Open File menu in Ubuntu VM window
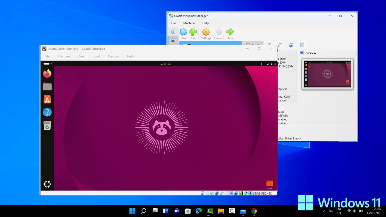 (47, 56)
